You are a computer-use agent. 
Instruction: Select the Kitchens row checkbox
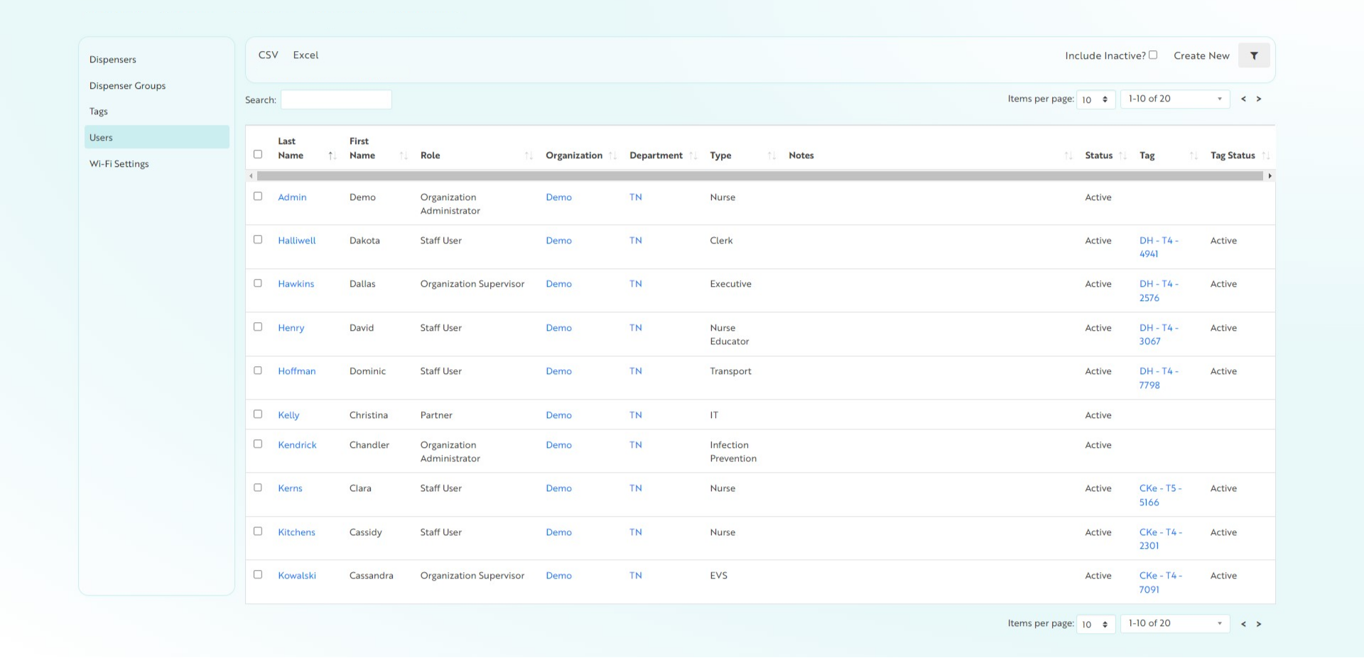(258, 531)
